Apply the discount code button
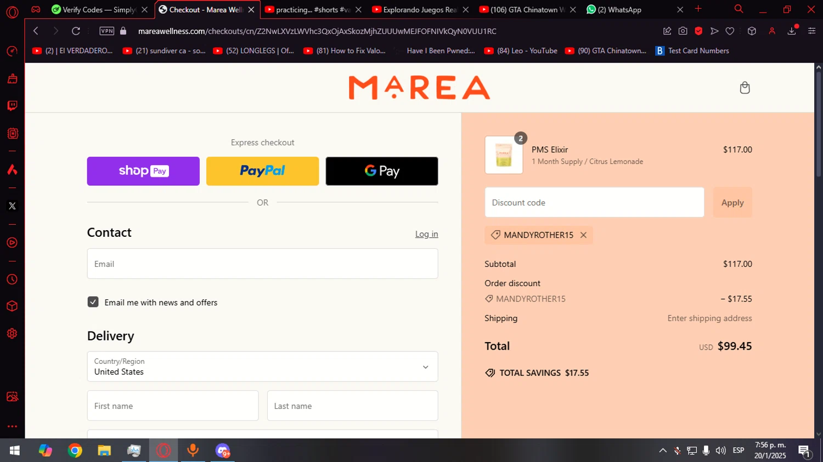Image resolution: width=823 pixels, height=462 pixels. click(732, 202)
